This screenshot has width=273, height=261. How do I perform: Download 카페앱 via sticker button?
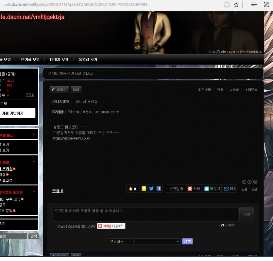coord(111,226)
